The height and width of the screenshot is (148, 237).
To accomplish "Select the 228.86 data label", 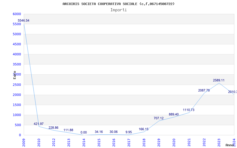I will 53,128.
